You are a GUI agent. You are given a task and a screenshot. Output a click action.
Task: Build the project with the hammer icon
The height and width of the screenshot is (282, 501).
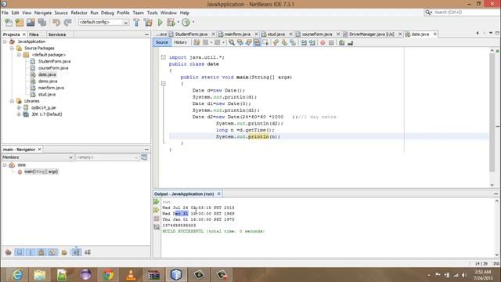click(136, 23)
